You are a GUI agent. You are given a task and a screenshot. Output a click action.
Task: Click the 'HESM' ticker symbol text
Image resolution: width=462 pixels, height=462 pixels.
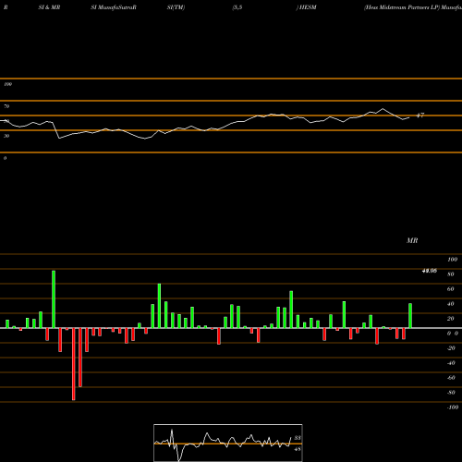coord(308,7)
